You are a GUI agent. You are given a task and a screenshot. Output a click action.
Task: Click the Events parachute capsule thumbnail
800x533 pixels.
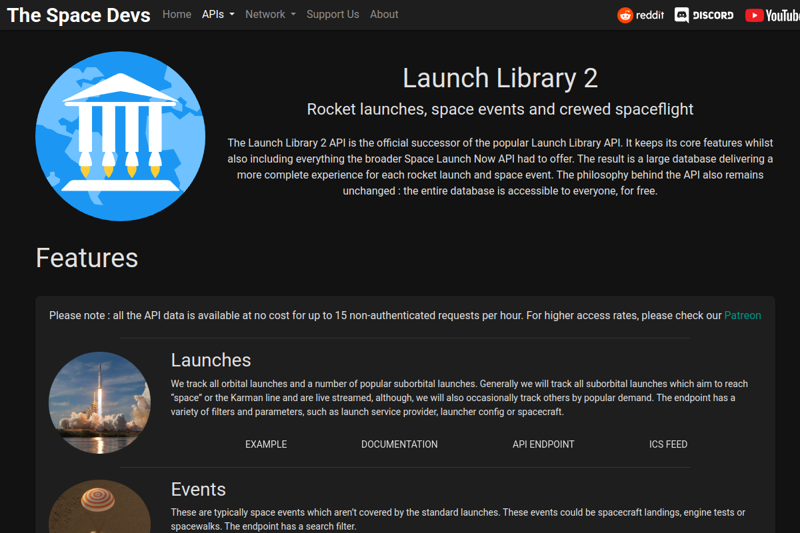[100, 506]
